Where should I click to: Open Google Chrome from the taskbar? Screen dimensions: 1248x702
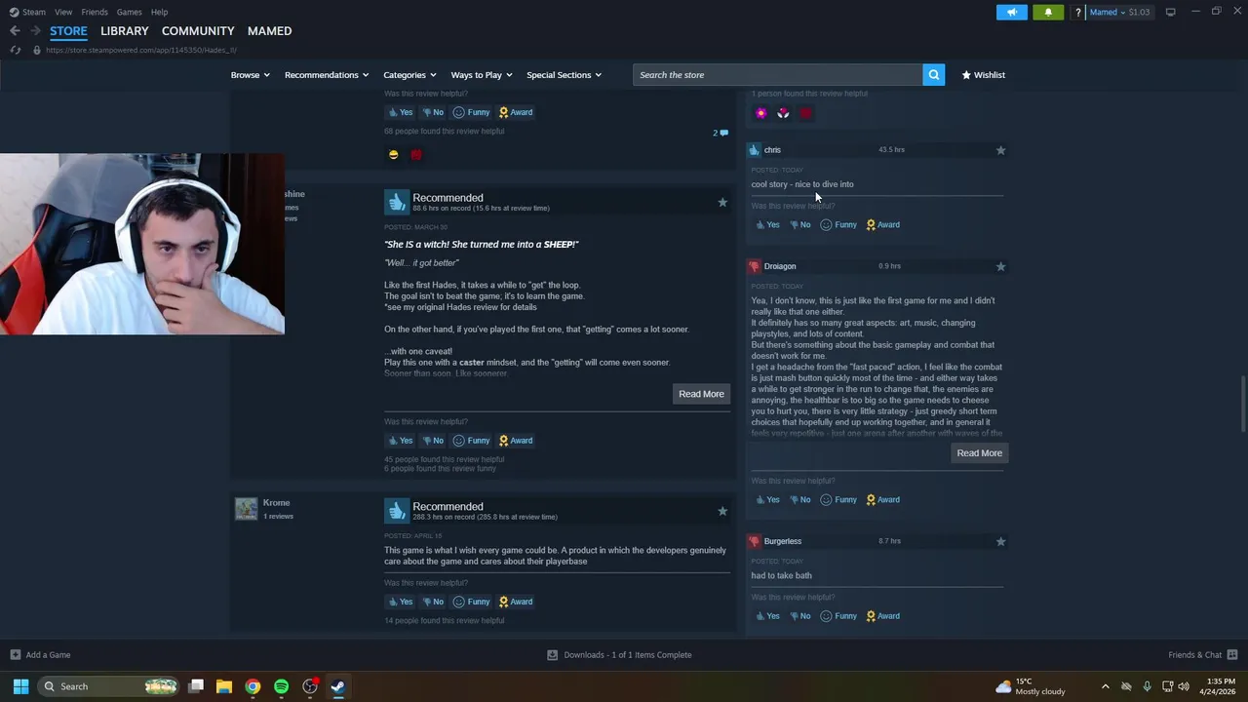point(253,686)
